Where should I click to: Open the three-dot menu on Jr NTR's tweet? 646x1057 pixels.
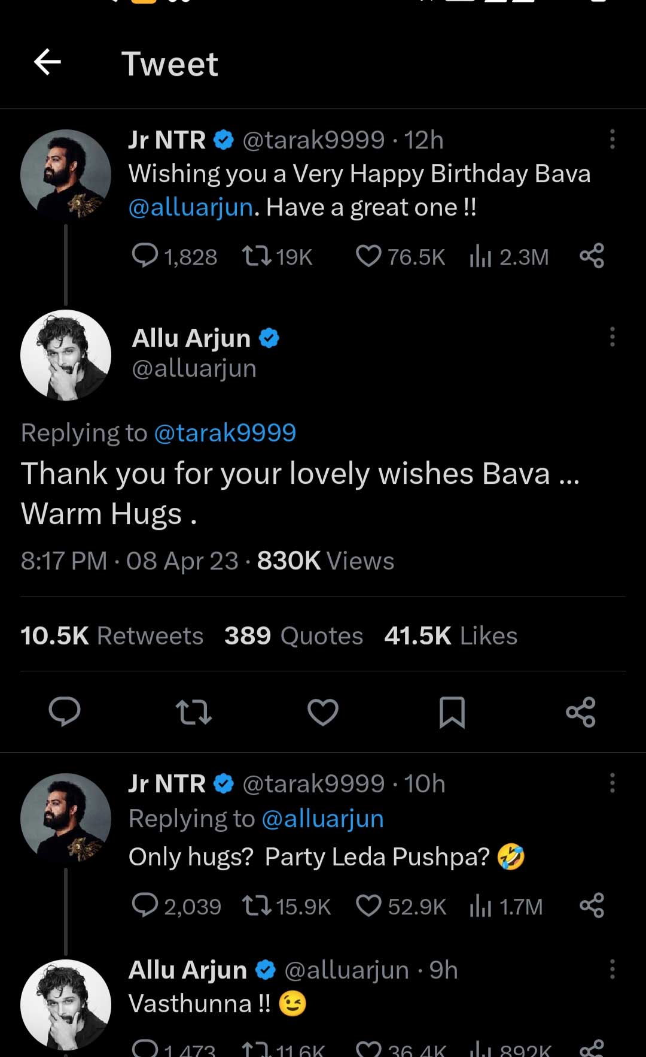[x=613, y=138]
